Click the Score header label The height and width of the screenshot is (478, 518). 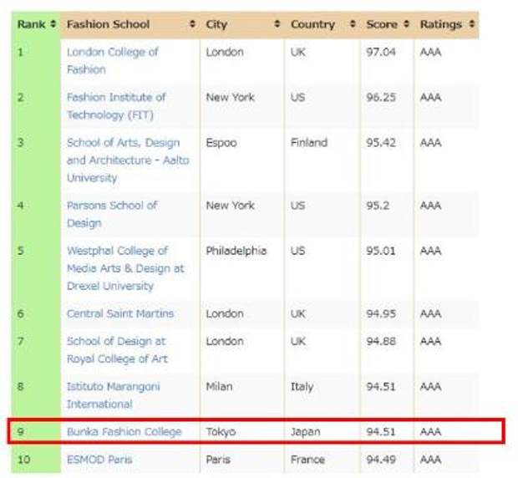click(382, 24)
